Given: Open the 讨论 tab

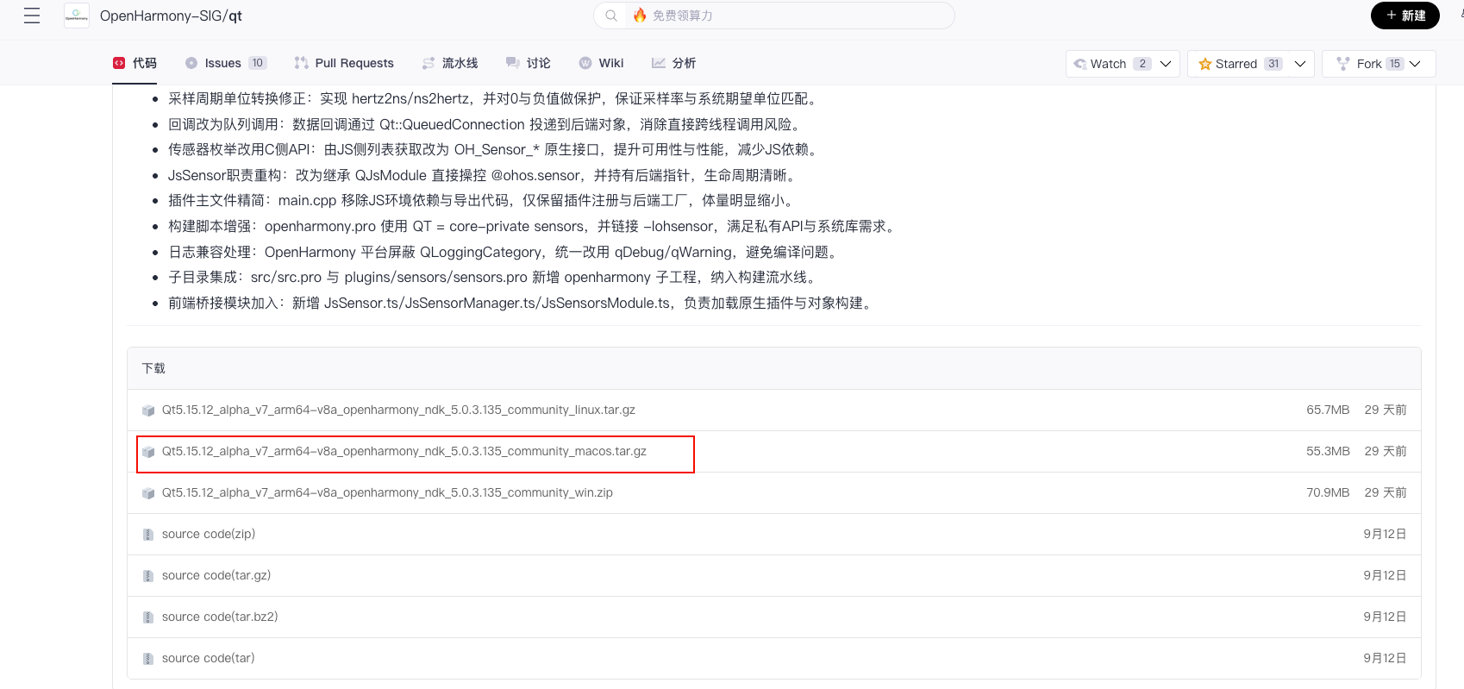Looking at the screenshot, I should click(528, 63).
